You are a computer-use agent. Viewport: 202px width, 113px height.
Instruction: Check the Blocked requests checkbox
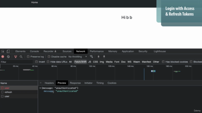tap(191, 62)
